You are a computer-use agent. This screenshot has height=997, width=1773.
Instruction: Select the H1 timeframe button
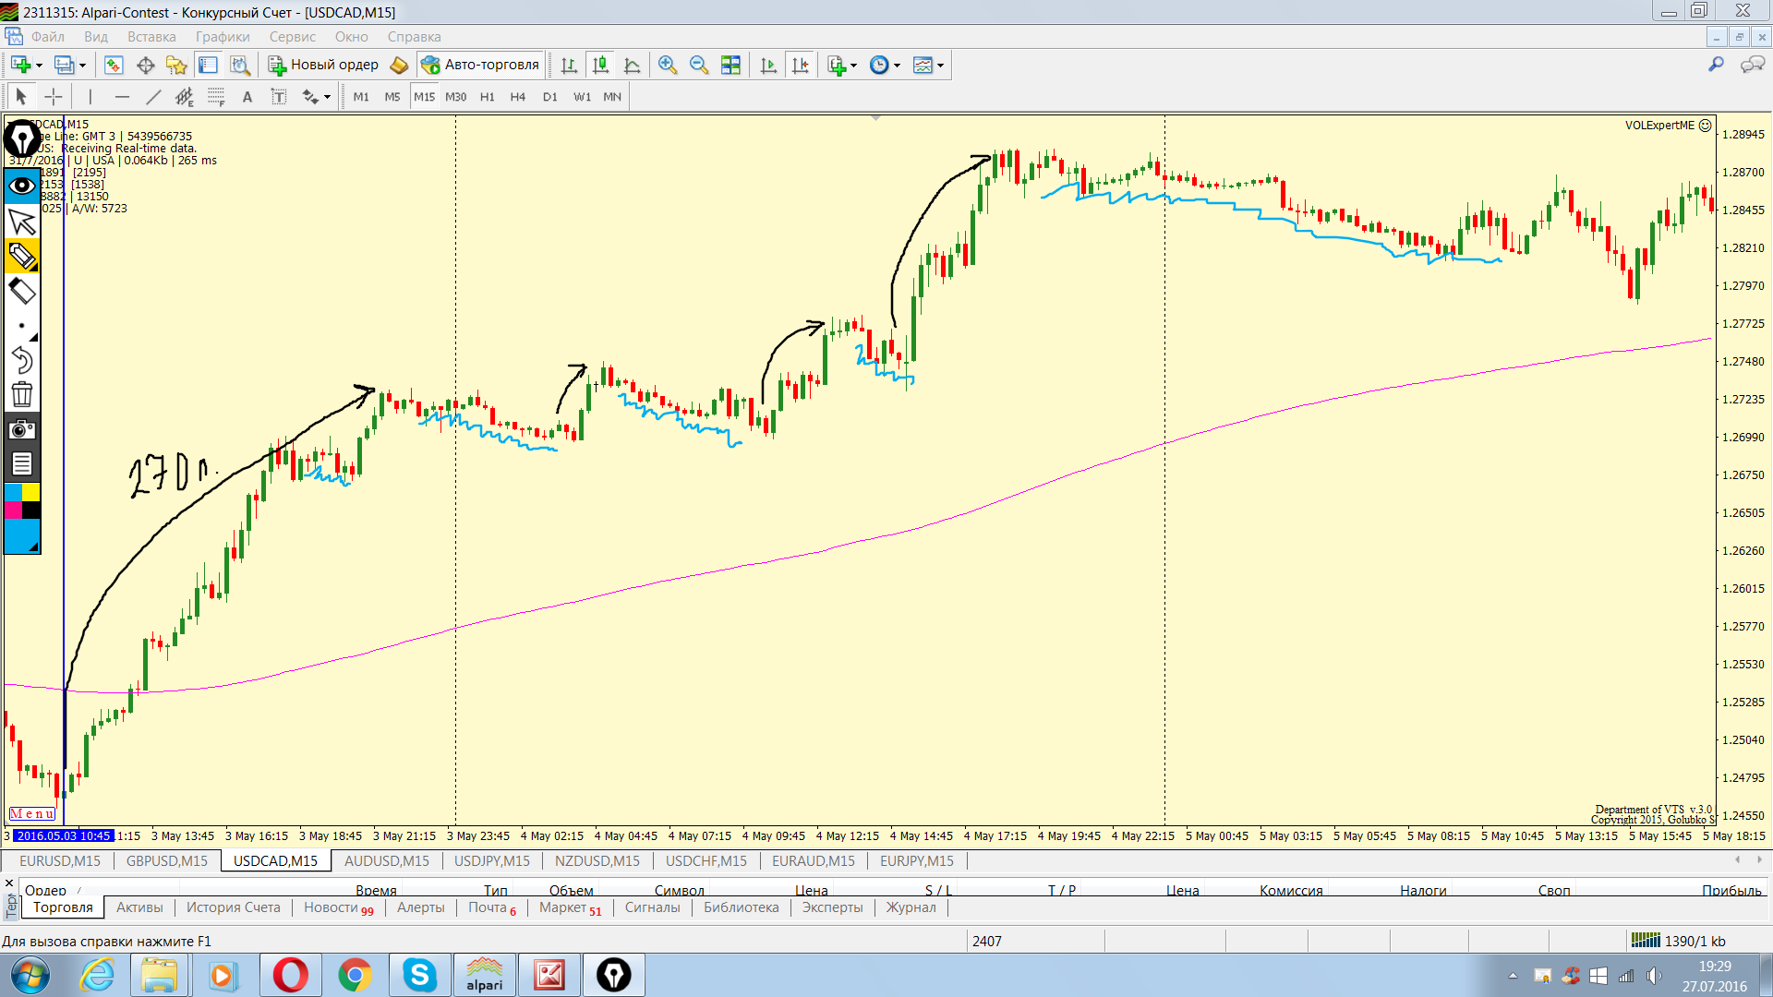[x=487, y=97]
